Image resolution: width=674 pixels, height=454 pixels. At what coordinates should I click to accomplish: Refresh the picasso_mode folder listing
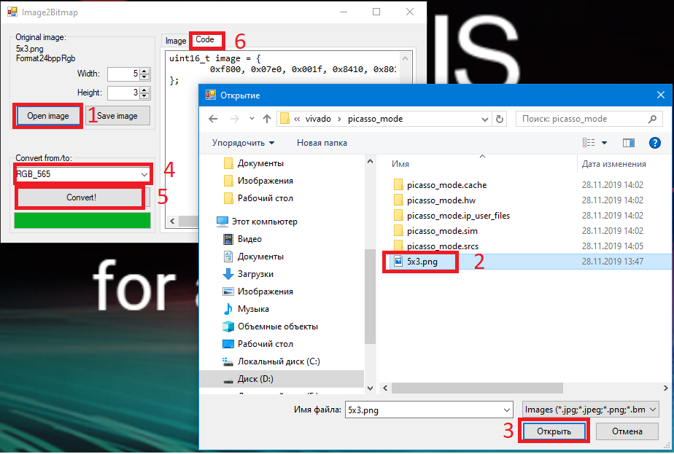pyautogui.click(x=500, y=119)
